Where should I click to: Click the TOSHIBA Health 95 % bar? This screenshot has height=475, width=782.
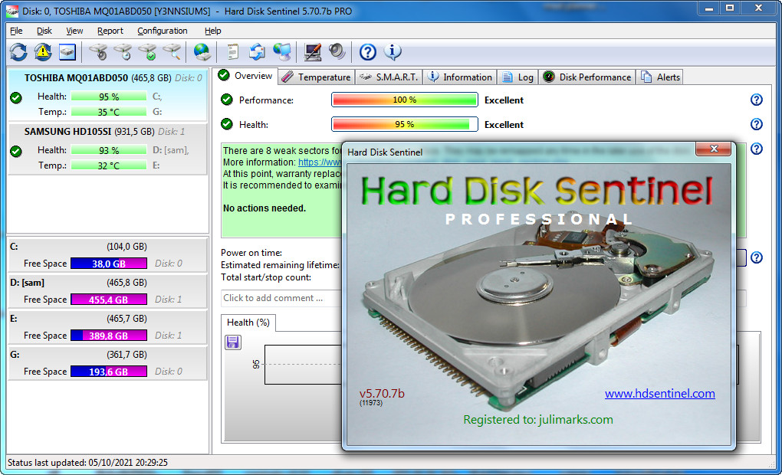[x=109, y=97]
